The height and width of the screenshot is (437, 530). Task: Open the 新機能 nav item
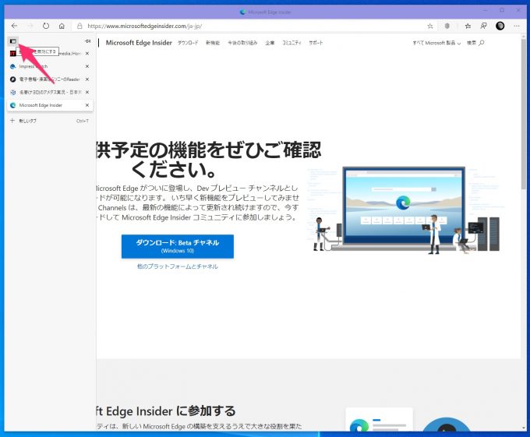pyautogui.click(x=213, y=43)
